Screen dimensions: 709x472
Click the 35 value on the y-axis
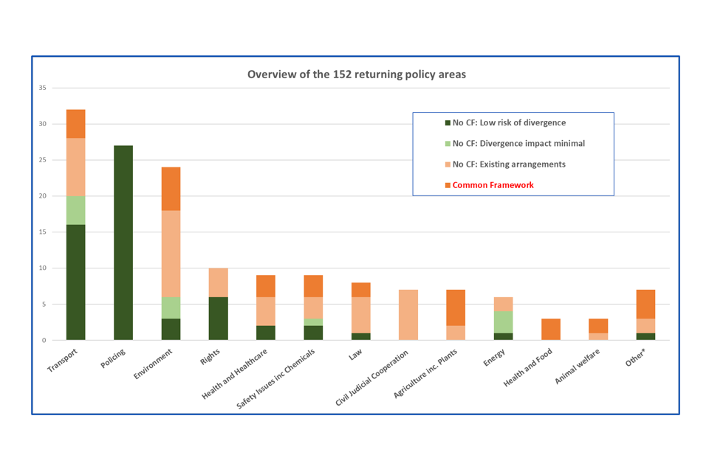(x=42, y=88)
